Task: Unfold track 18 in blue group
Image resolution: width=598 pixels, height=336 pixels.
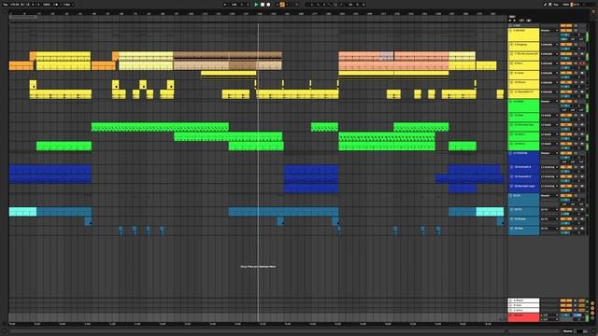Action: point(511,167)
